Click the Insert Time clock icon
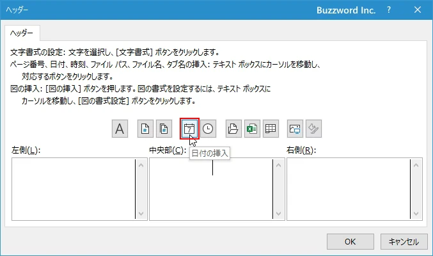 pyautogui.click(x=208, y=129)
